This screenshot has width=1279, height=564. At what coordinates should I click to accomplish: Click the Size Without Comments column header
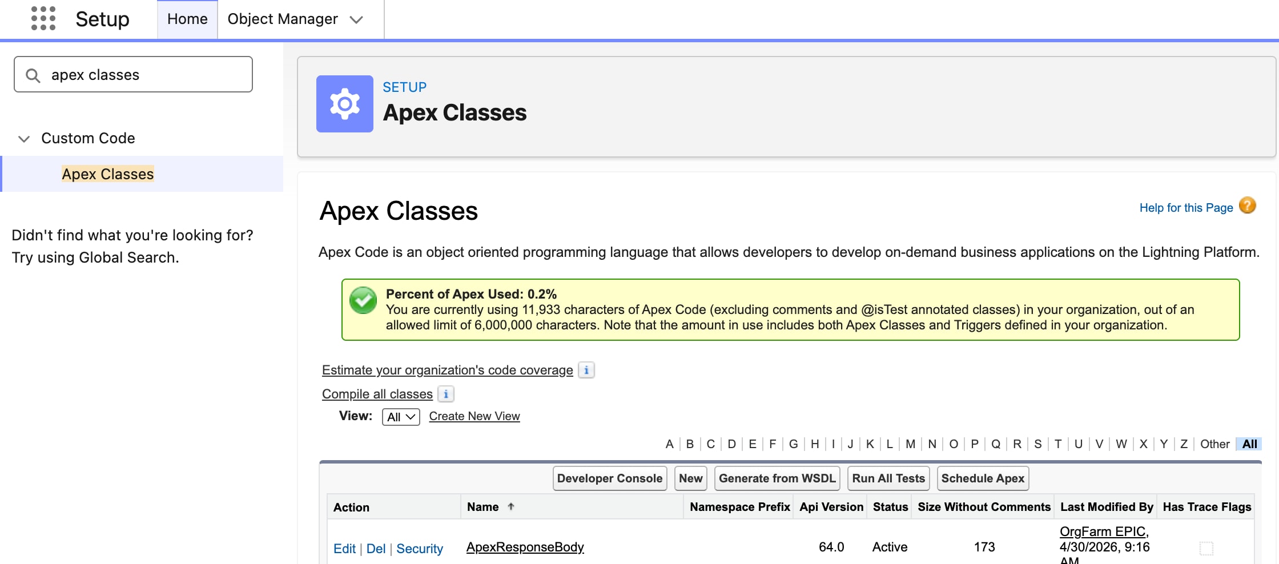[984, 507]
